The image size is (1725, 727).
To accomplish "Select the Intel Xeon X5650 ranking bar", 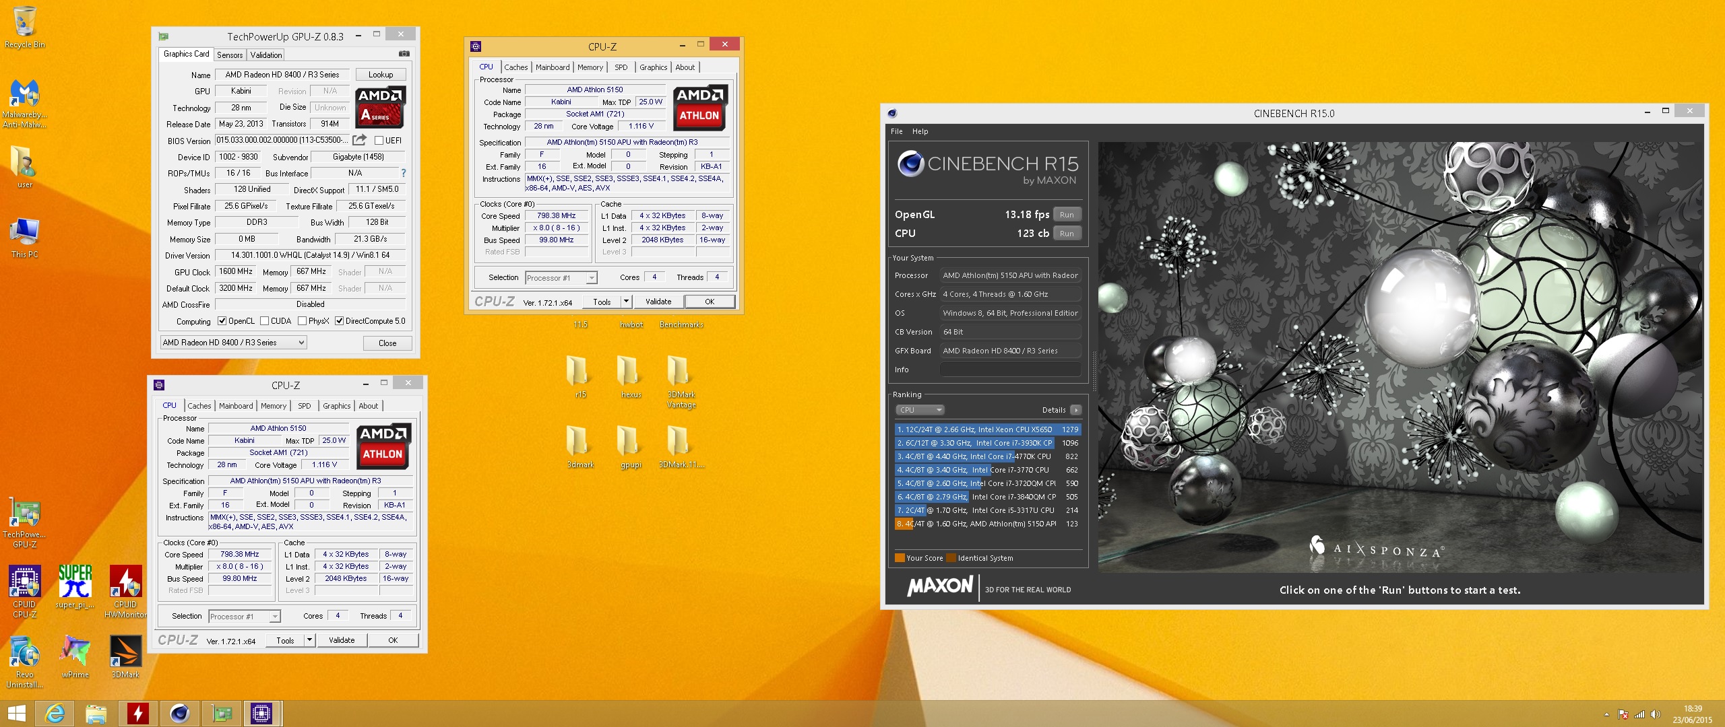I will (x=988, y=429).
